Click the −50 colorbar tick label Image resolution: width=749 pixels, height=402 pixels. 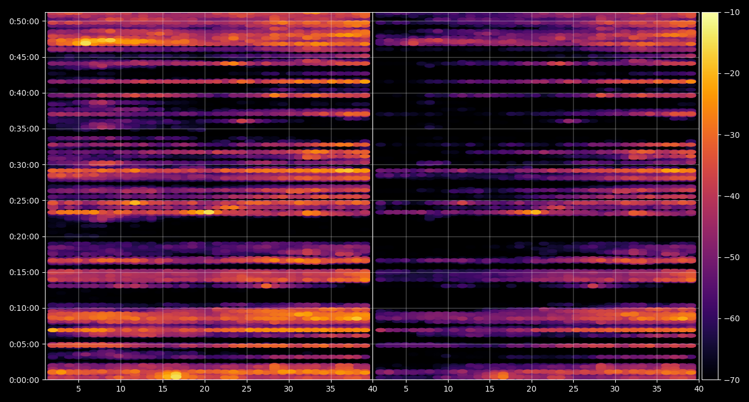[x=732, y=257]
